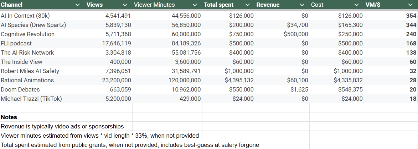Select the VM/$ value 354 cell
Viewport: 418px width, 149px height.
[411, 16]
